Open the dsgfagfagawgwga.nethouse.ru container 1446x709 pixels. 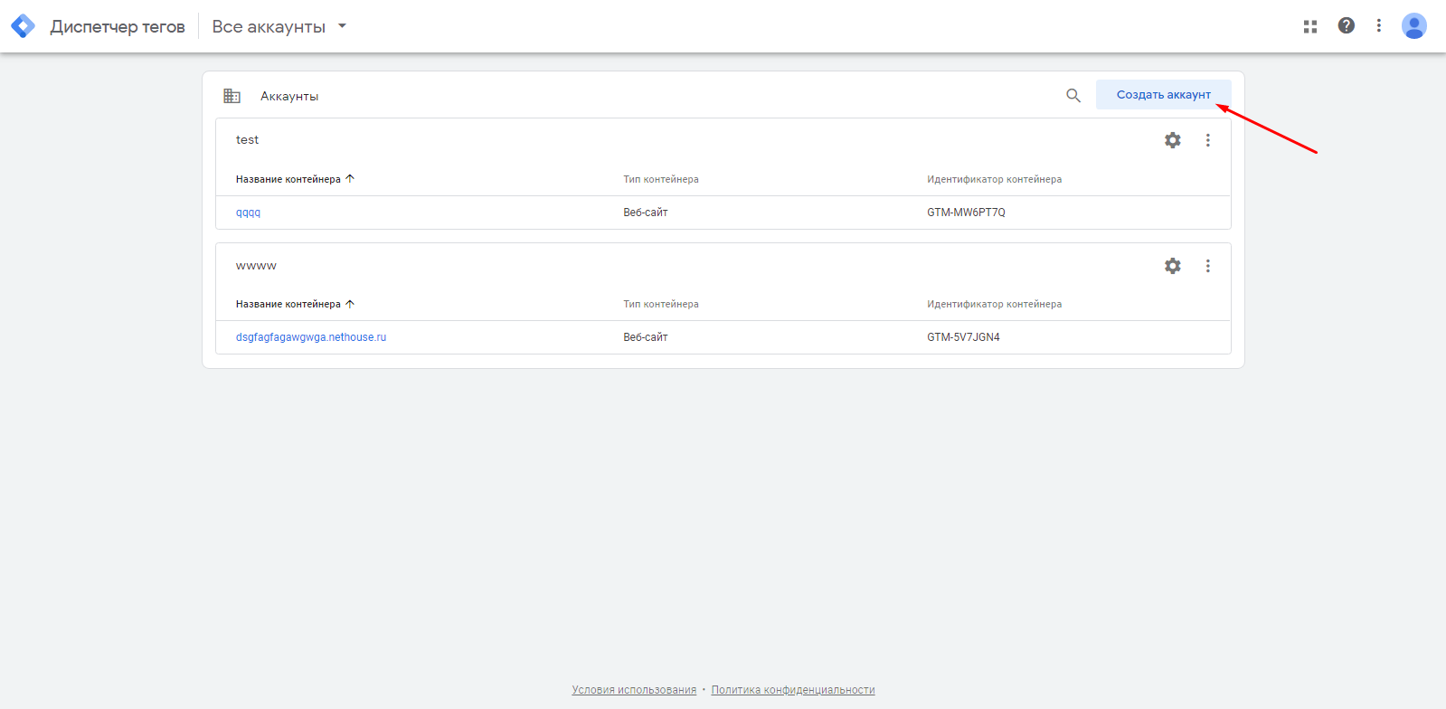[x=310, y=337]
